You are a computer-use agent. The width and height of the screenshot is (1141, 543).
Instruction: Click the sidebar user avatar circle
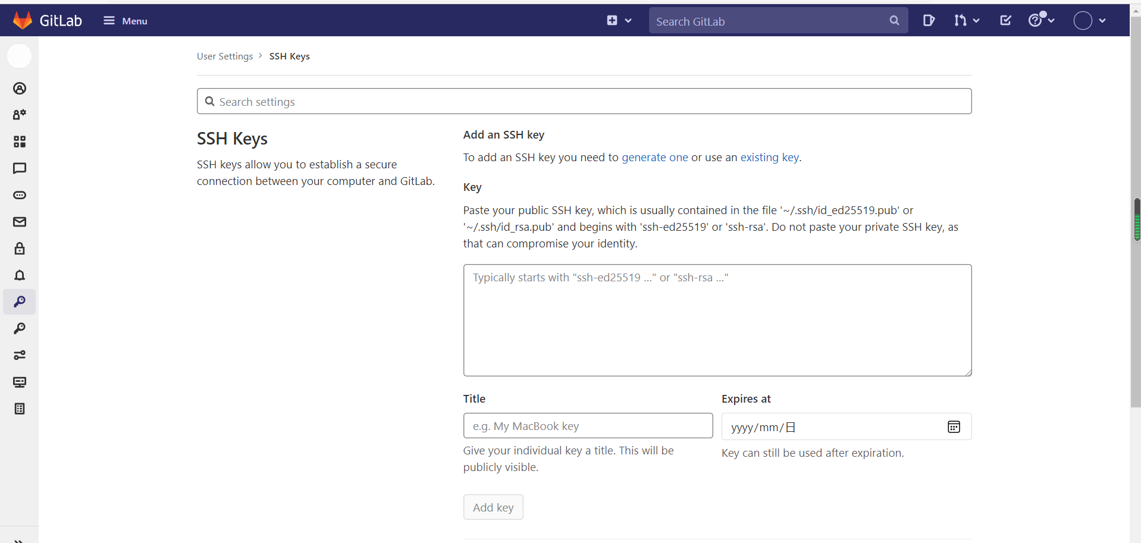point(19,56)
